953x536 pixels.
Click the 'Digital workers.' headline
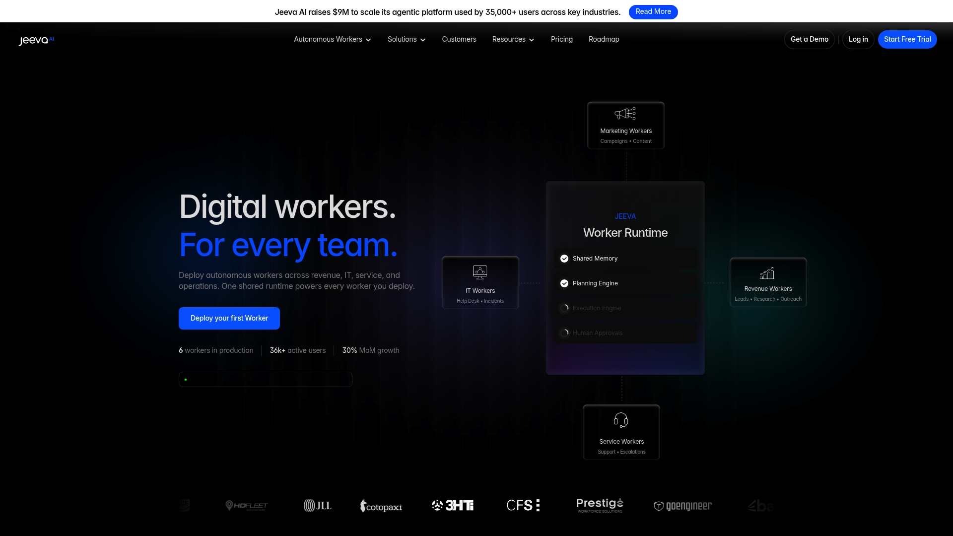click(287, 207)
